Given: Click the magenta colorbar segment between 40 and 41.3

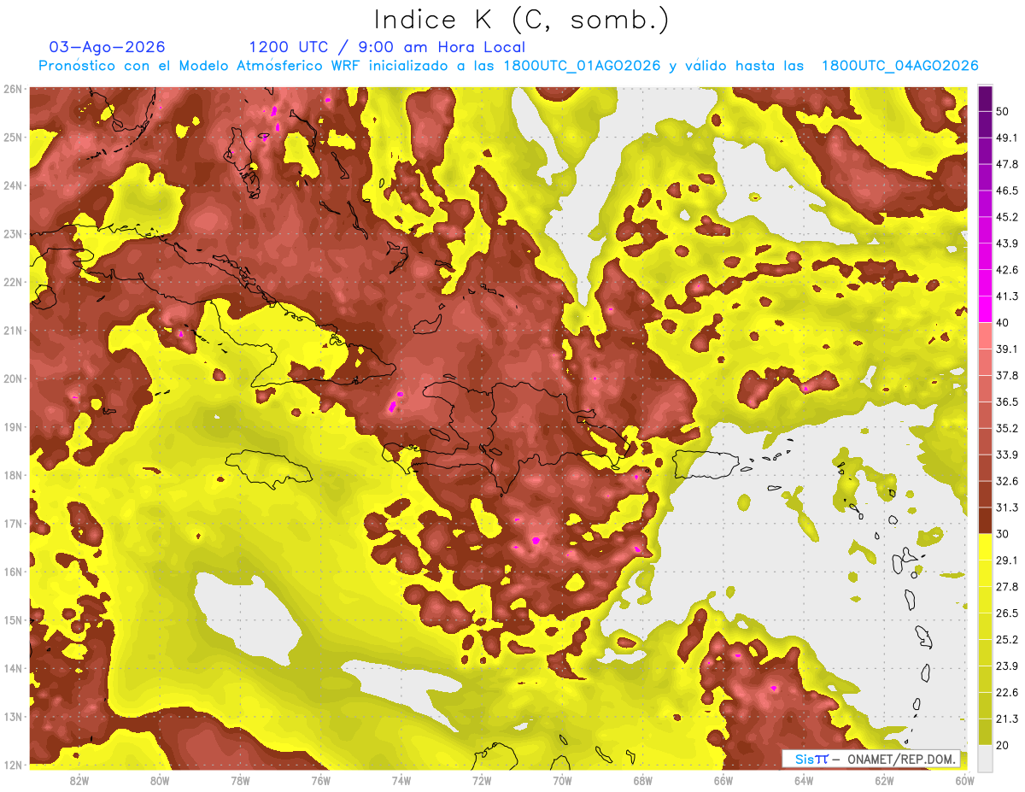Looking at the screenshot, I should 985,309.
